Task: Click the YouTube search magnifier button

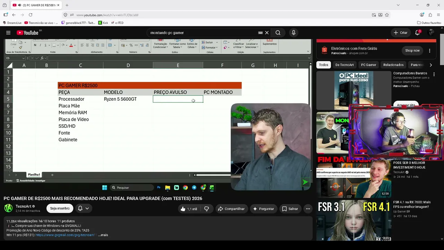Action: 278,33
